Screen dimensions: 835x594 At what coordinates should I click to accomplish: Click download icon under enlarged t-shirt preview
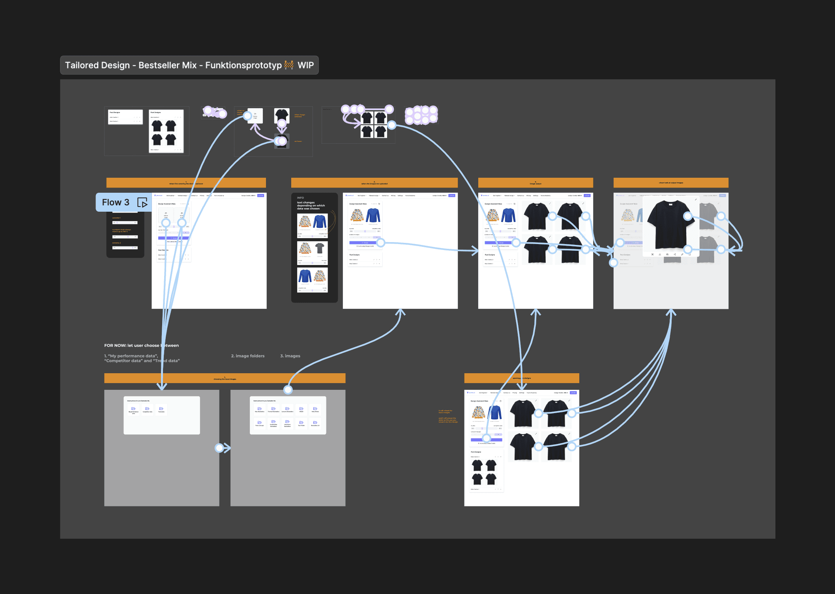pos(660,254)
